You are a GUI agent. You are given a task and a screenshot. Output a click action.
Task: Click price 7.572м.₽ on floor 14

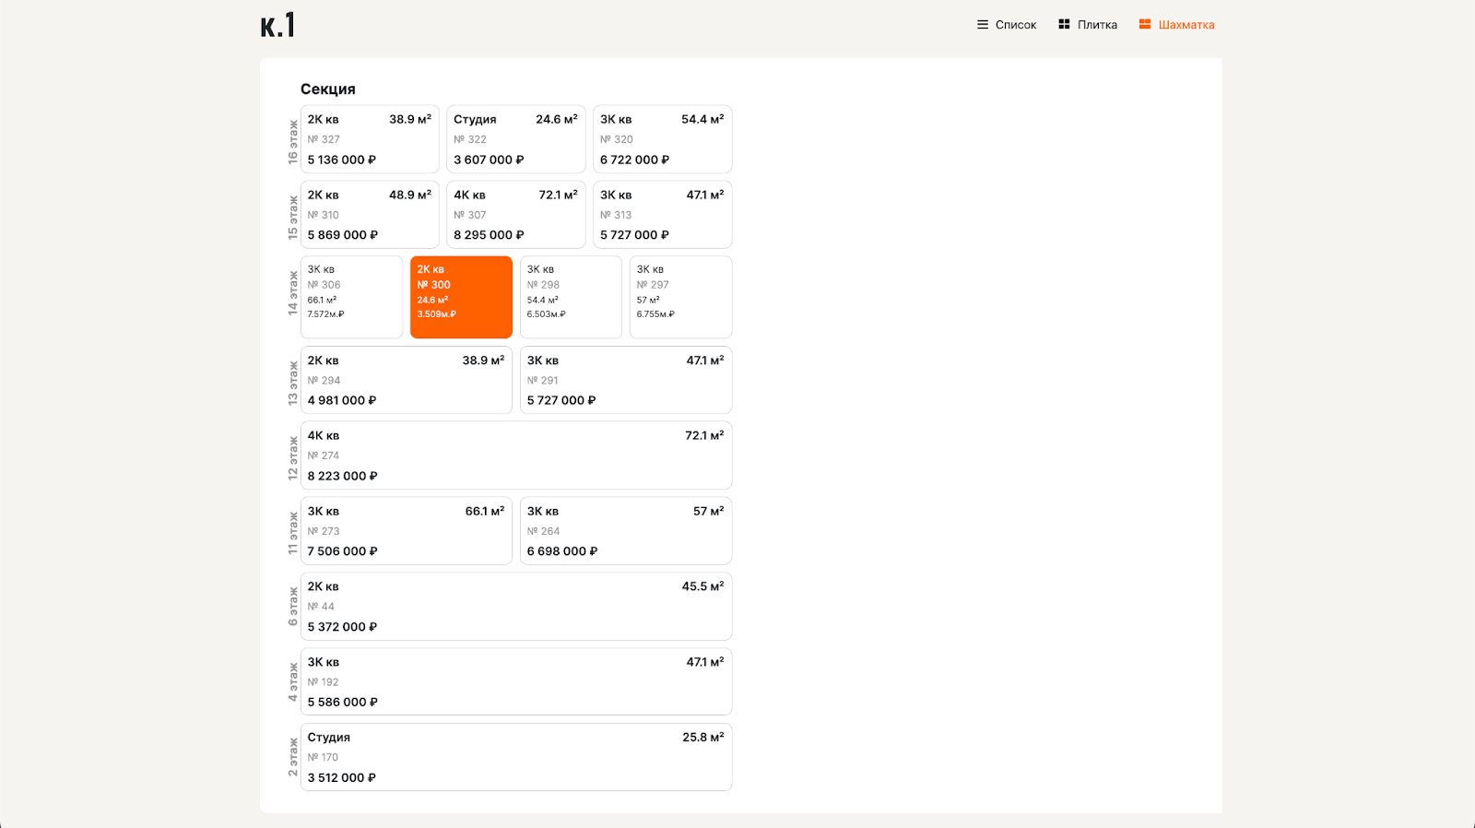(x=325, y=314)
